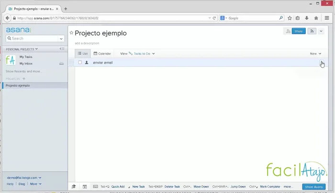335x193 pixels.
Task: Open the Blog link
Action: pos(22,184)
